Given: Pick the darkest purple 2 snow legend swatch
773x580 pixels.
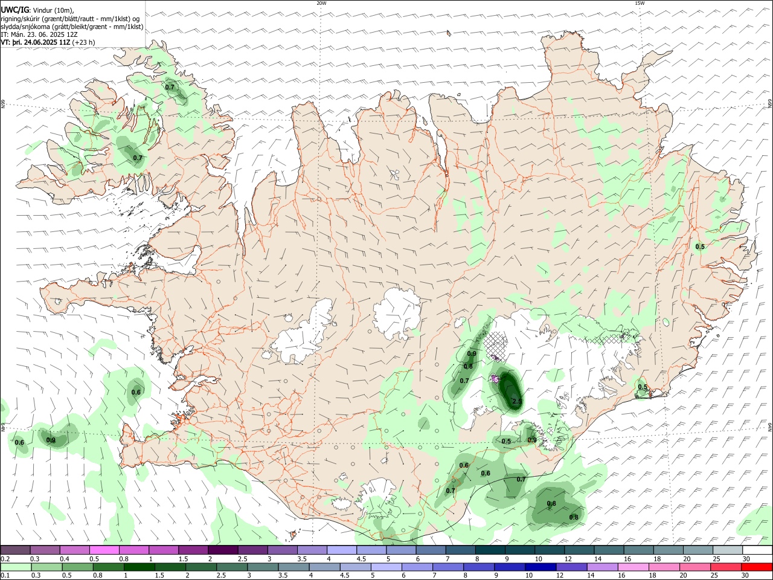Looking at the screenshot, I should click(223, 550).
